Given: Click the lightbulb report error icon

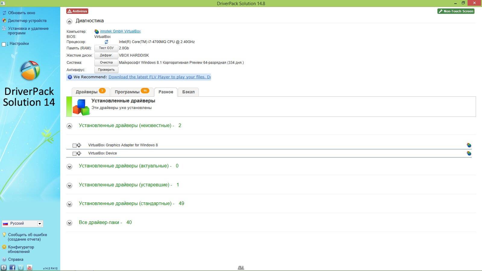Looking at the screenshot, I should (x=4, y=235).
